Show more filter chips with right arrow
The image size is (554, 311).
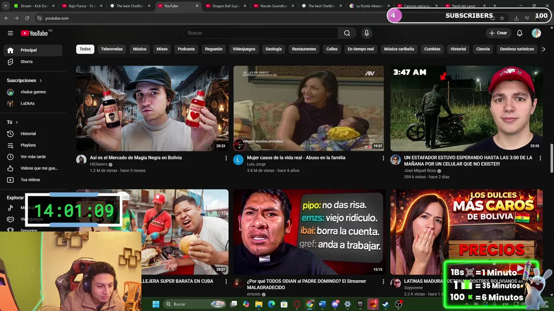coord(544,49)
